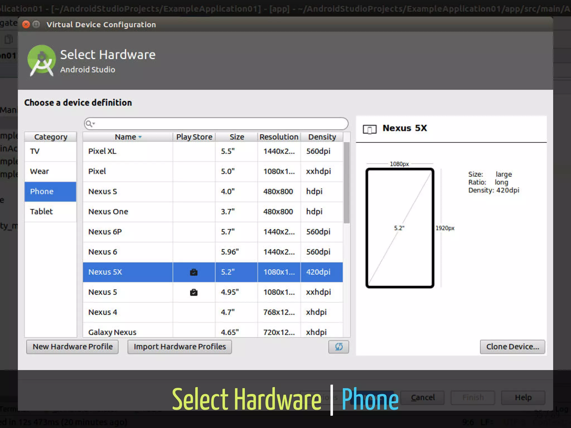Select the Nexus 6P device row
Image resolution: width=571 pixels, height=428 pixels.
pyautogui.click(x=213, y=232)
